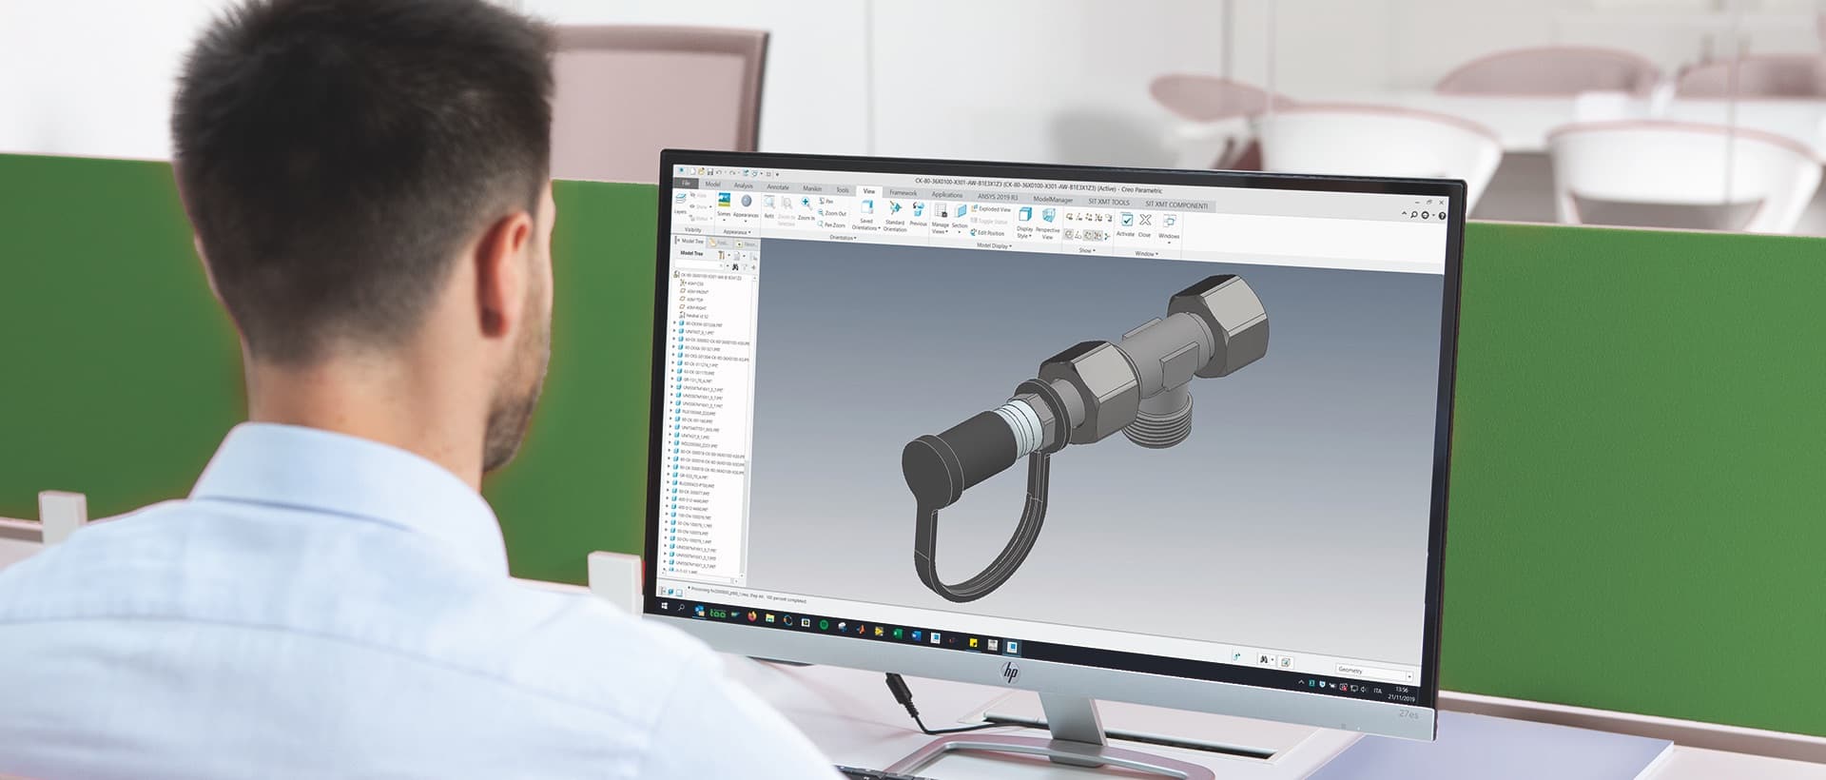The height and width of the screenshot is (780, 1826).
Task: Click the Save icon in quick access toolbar
Action: (710, 172)
